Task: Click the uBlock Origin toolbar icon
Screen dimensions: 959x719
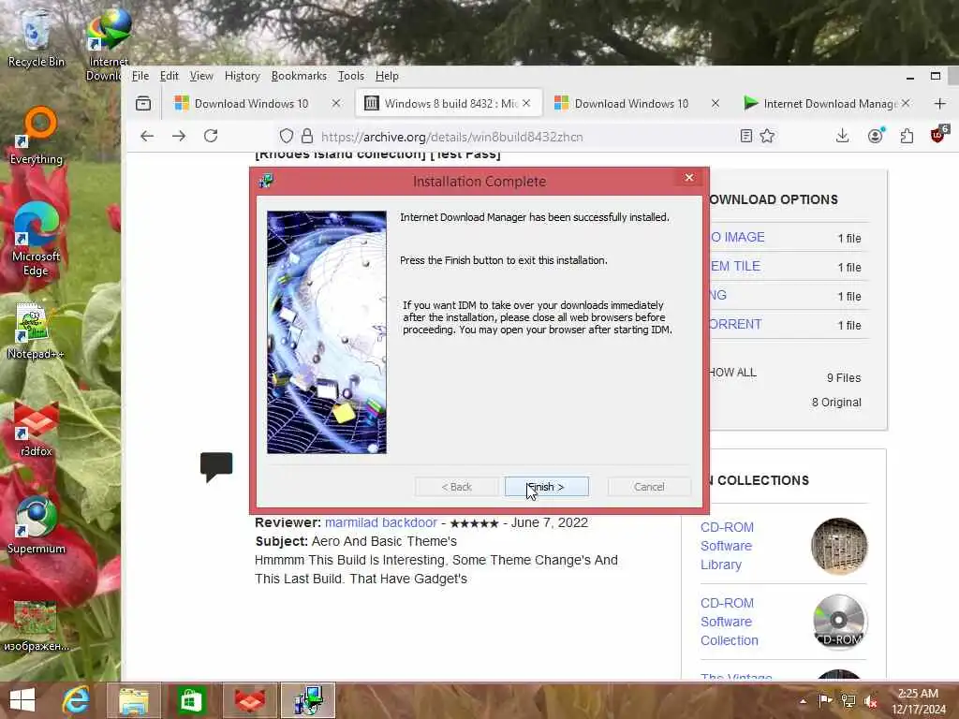Action: pyautogui.click(x=937, y=135)
